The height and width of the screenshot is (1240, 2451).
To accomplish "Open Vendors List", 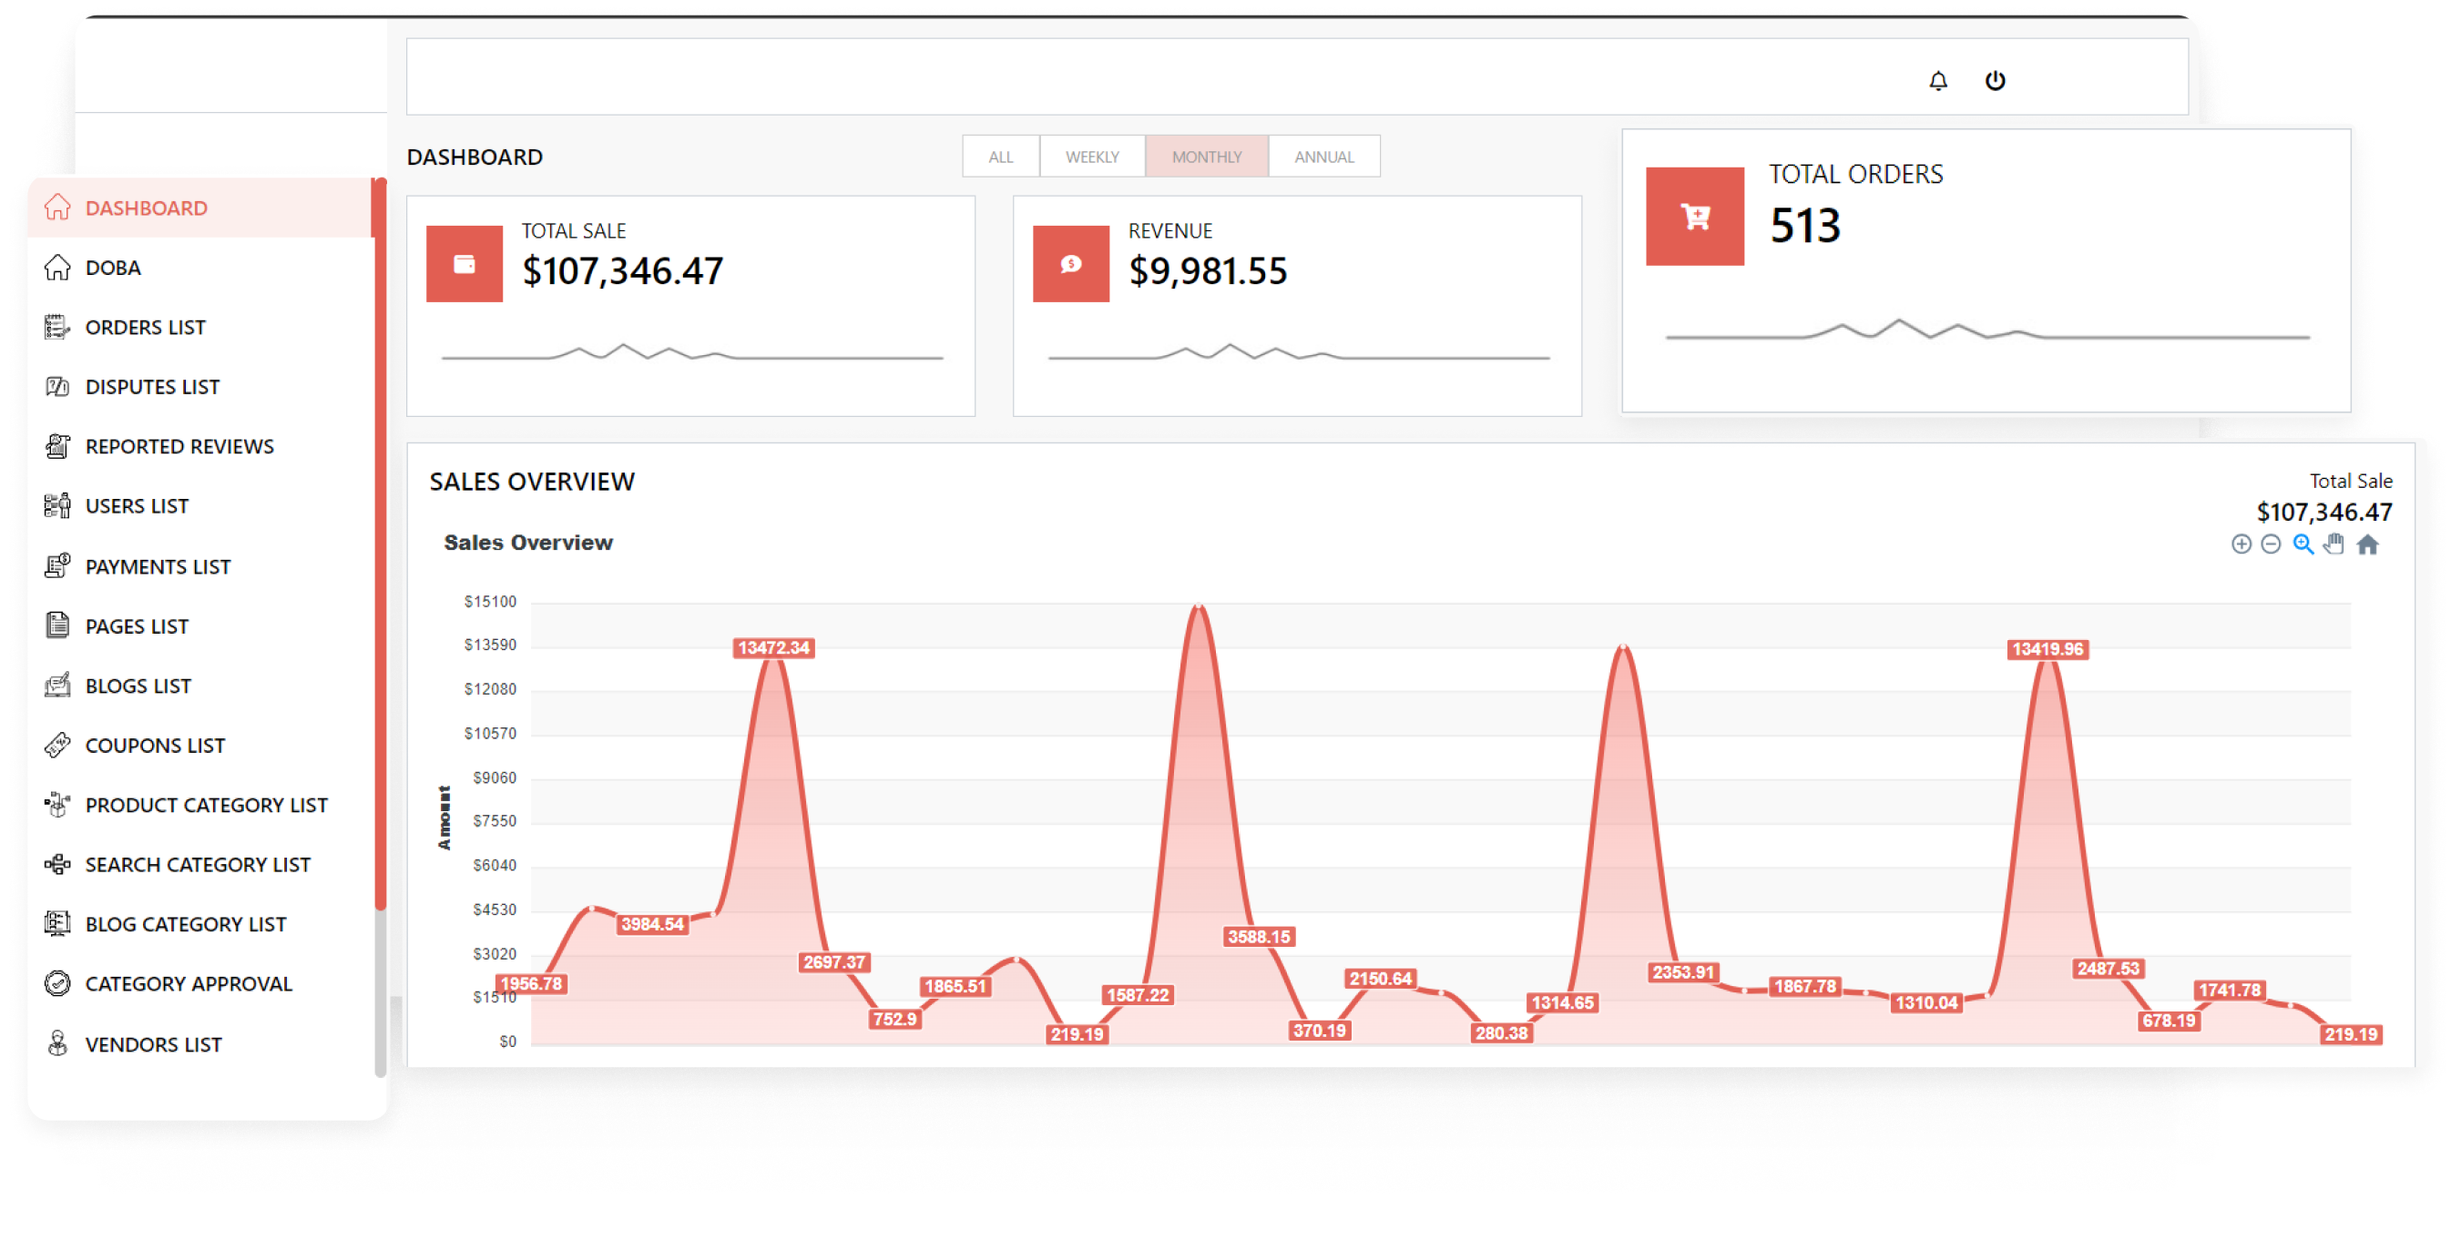I will pyautogui.click(x=153, y=1045).
